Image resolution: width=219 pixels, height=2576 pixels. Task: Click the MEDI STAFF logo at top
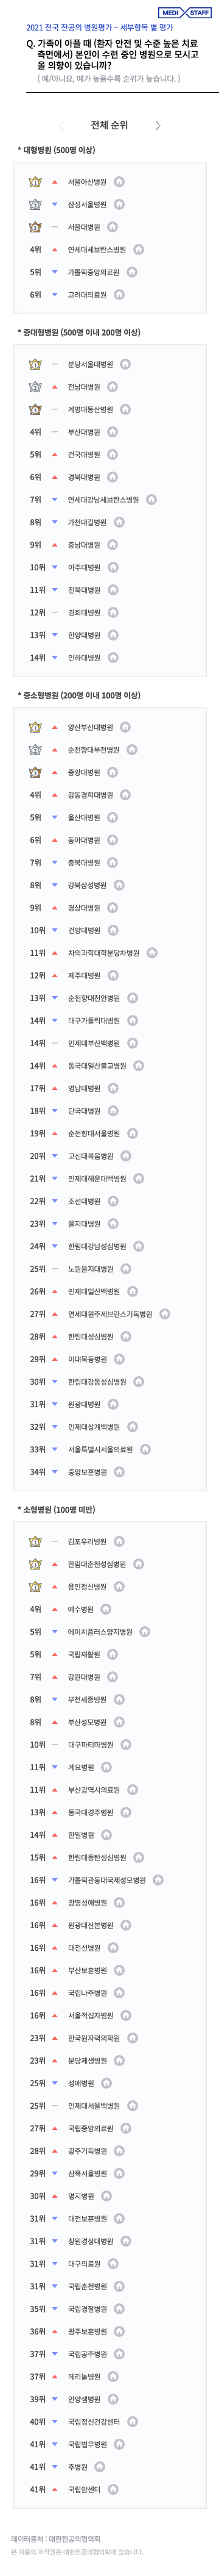[x=184, y=13]
